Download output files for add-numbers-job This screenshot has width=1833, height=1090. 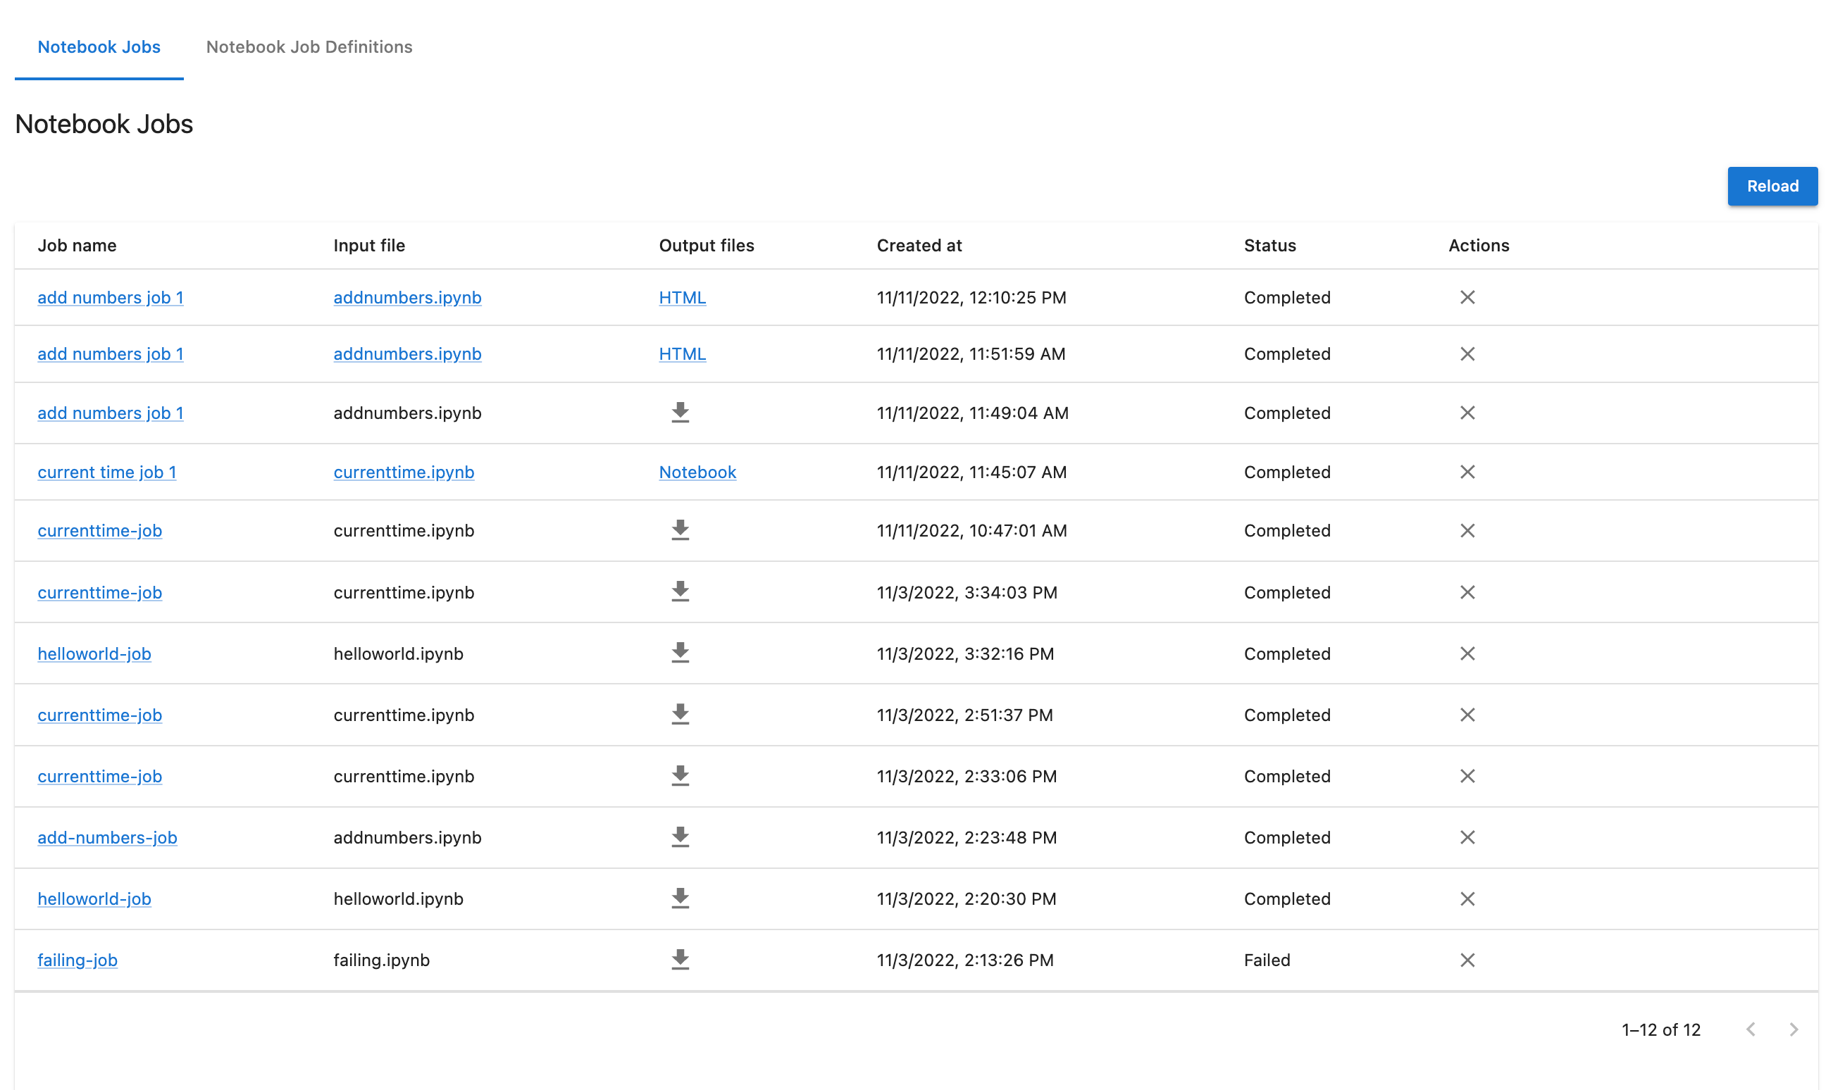click(681, 837)
